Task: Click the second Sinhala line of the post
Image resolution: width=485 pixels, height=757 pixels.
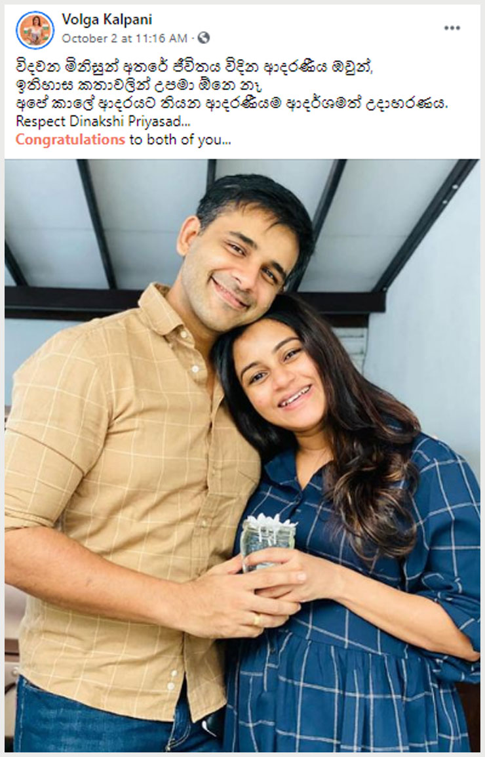Action: tap(138, 85)
